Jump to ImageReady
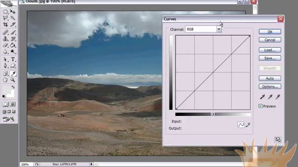298x167 pixels. tap(9, 119)
